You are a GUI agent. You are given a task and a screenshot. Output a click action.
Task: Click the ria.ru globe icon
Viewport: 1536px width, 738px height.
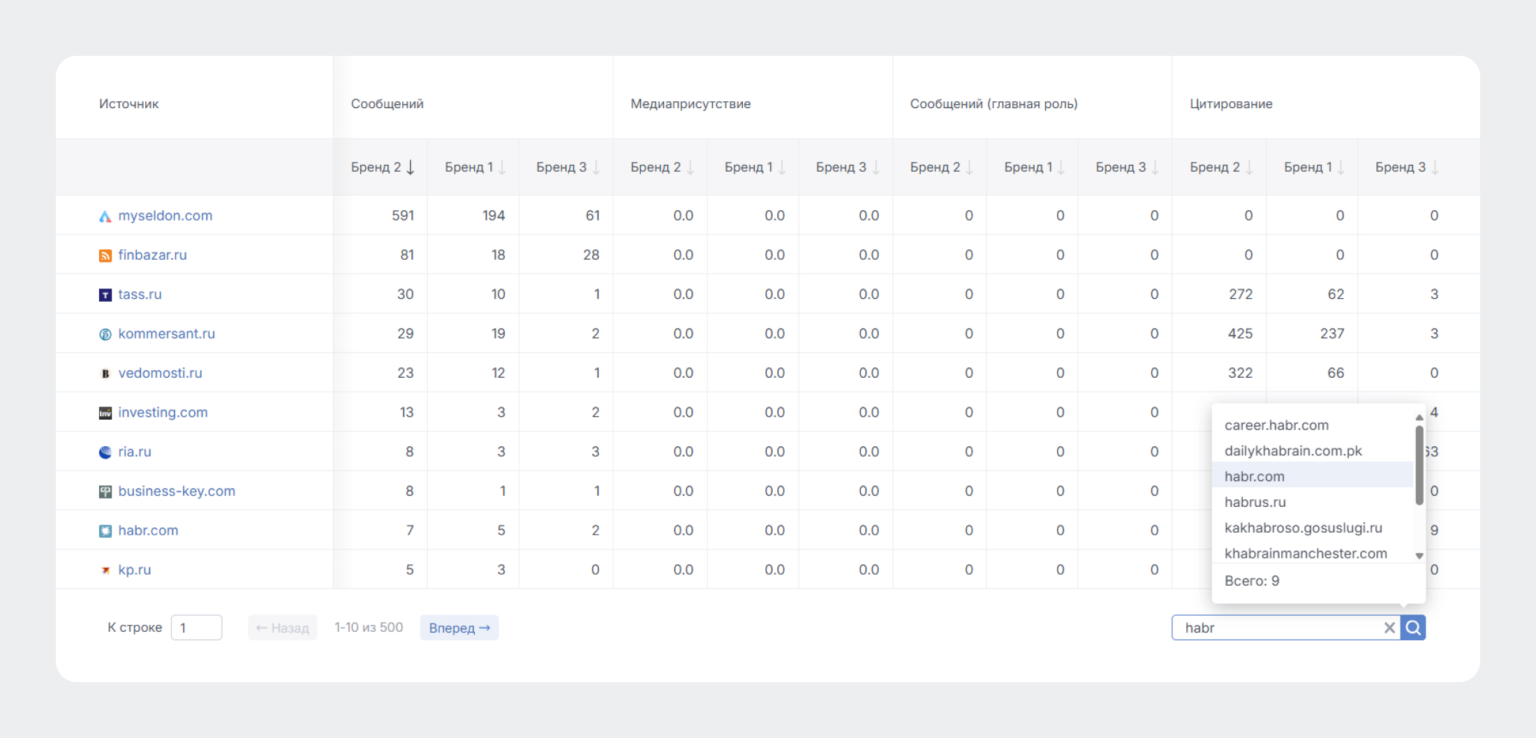[x=105, y=452]
